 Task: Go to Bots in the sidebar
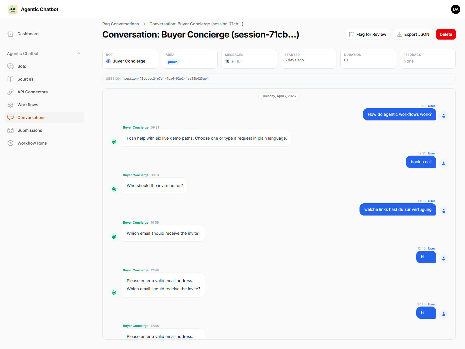tap(44, 66)
